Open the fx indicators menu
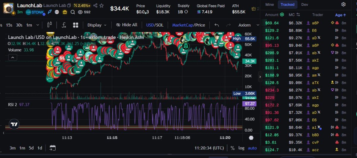The image size is (357, 158). [x=64, y=25]
